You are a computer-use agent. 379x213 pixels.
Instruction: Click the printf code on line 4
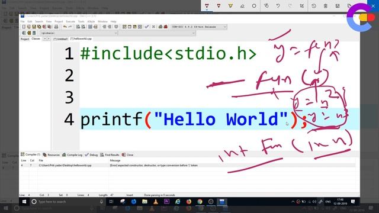click(x=194, y=120)
